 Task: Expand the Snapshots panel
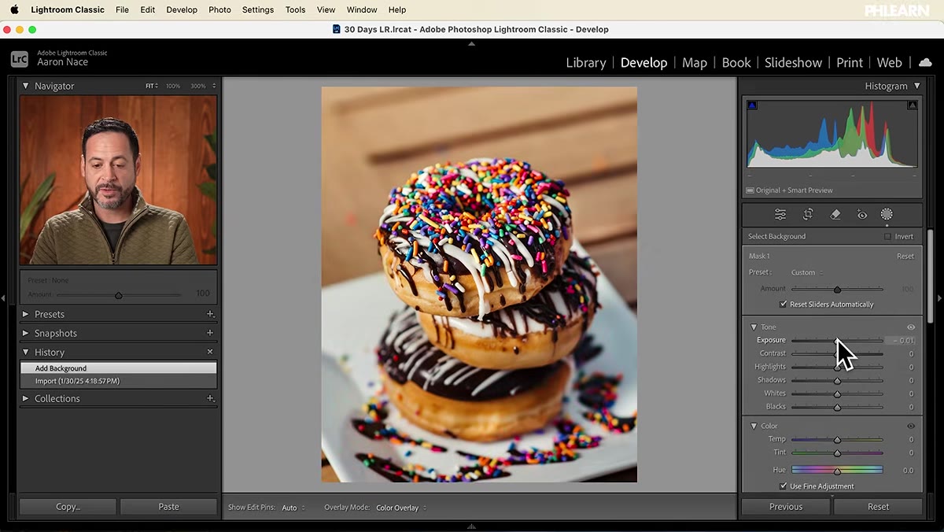[25, 333]
